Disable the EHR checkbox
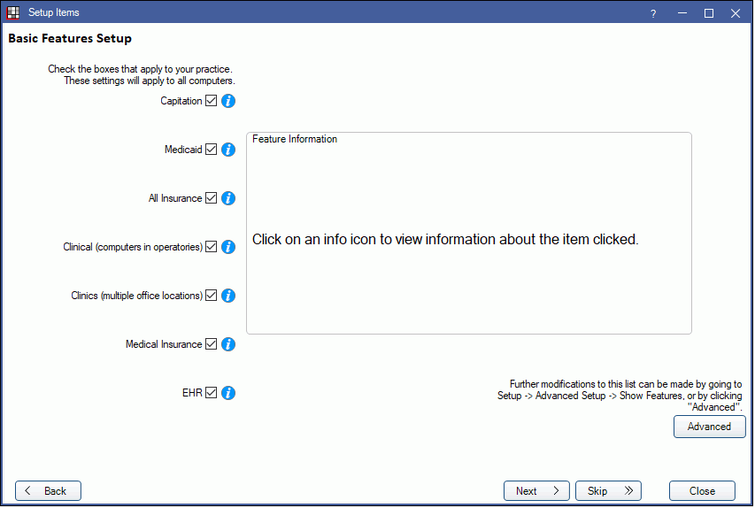The image size is (755, 508). coord(211,393)
